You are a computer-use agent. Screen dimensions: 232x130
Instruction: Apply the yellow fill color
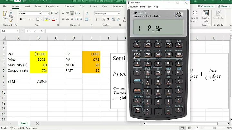click(46, 19)
